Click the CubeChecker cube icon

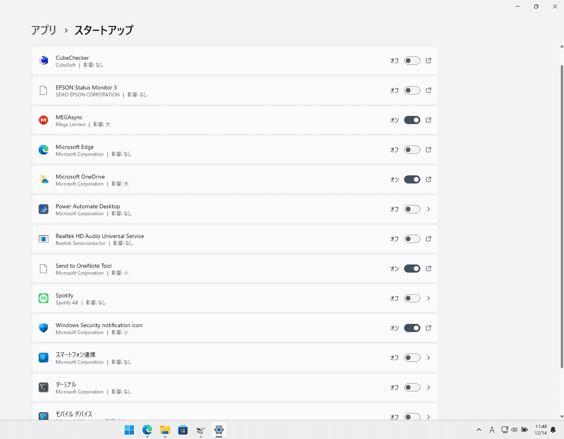(43, 60)
